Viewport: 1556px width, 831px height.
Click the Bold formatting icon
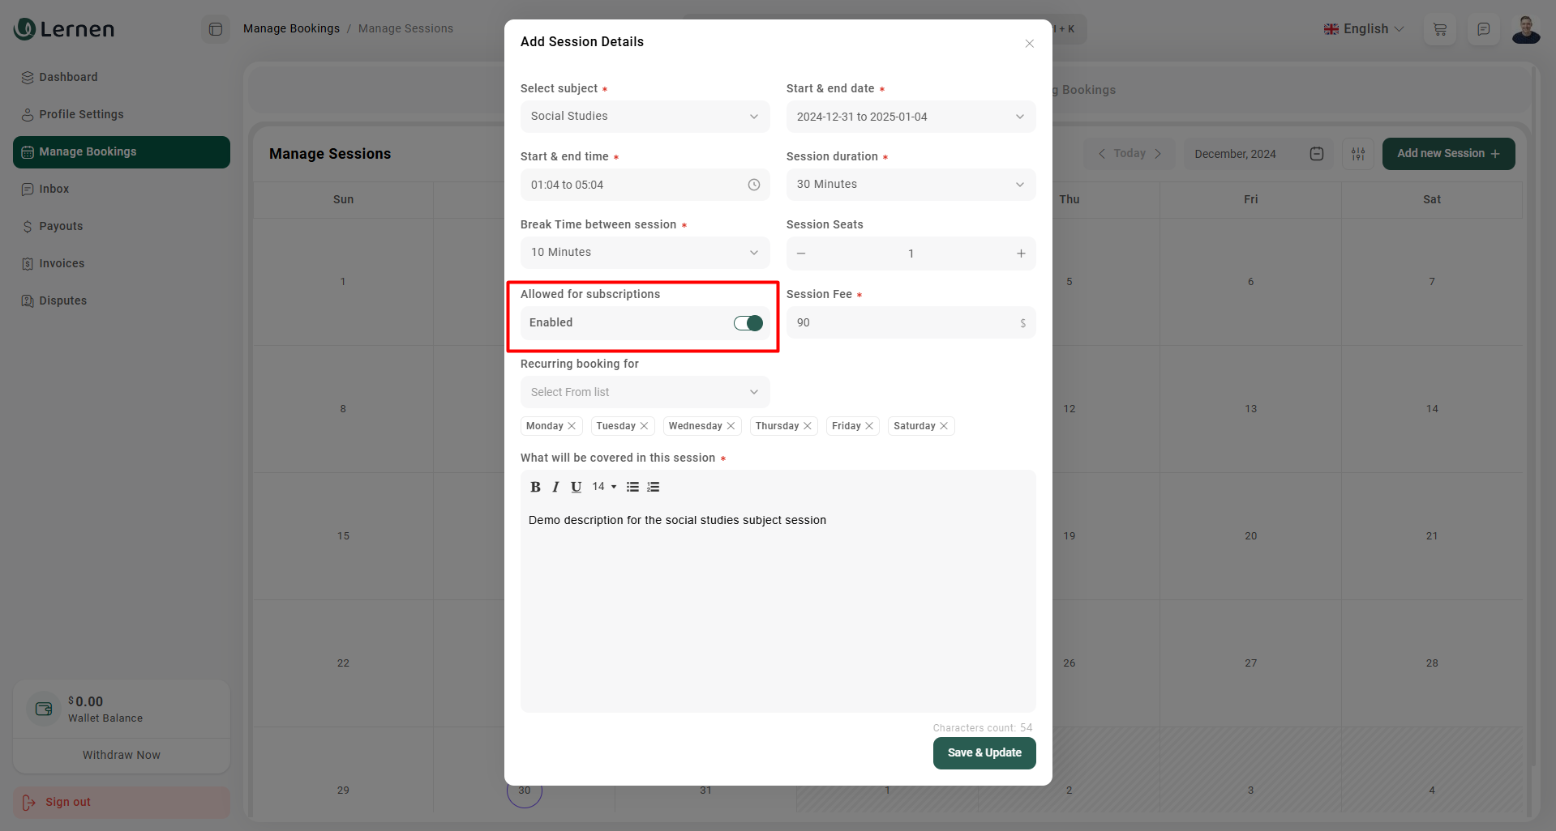click(535, 487)
